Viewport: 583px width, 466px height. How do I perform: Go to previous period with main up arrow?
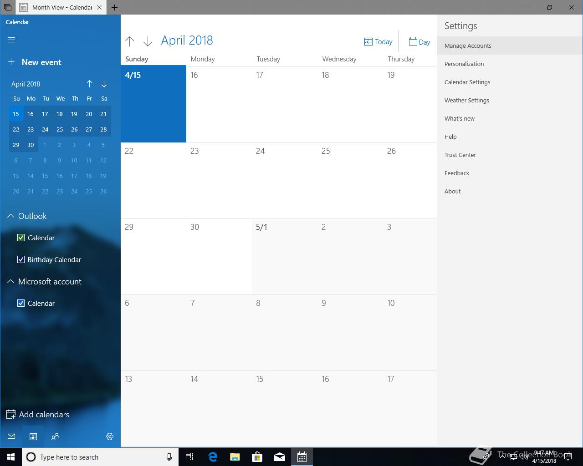(x=129, y=41)
